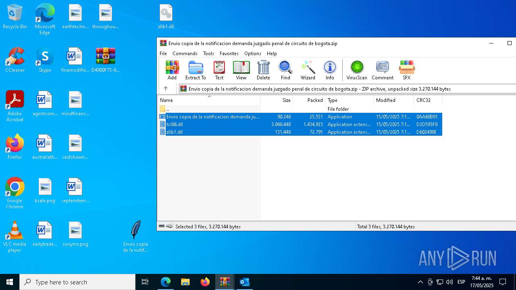Screen dimensions: 516x290
Task: Select Skype desktop shortcut
Action: tap(45, 60)
